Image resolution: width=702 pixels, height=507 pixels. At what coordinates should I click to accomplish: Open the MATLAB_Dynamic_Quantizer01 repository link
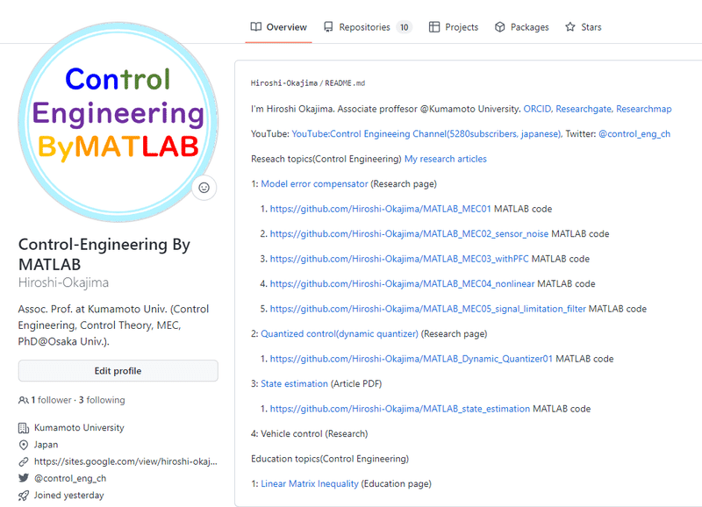pyautogui.click(x=412, y=359)
